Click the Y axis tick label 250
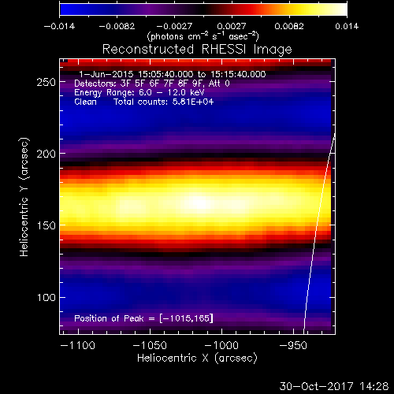The image size is (394, 394). (x=46, y=83)
